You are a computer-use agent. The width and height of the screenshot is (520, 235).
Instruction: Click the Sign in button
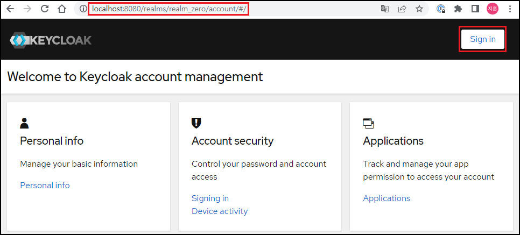483,39
